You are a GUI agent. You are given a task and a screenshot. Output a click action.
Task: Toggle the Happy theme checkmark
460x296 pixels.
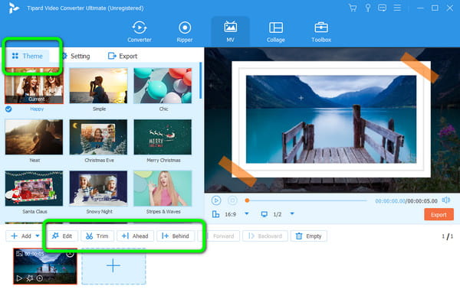8,109
